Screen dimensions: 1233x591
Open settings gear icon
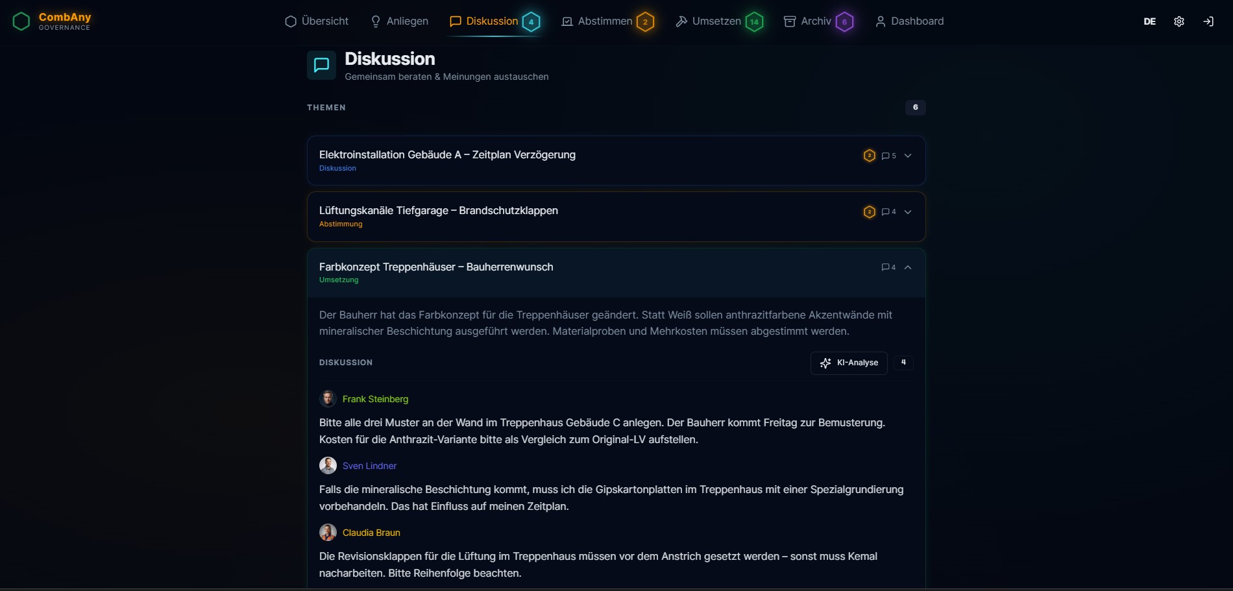pos(1179,21)
